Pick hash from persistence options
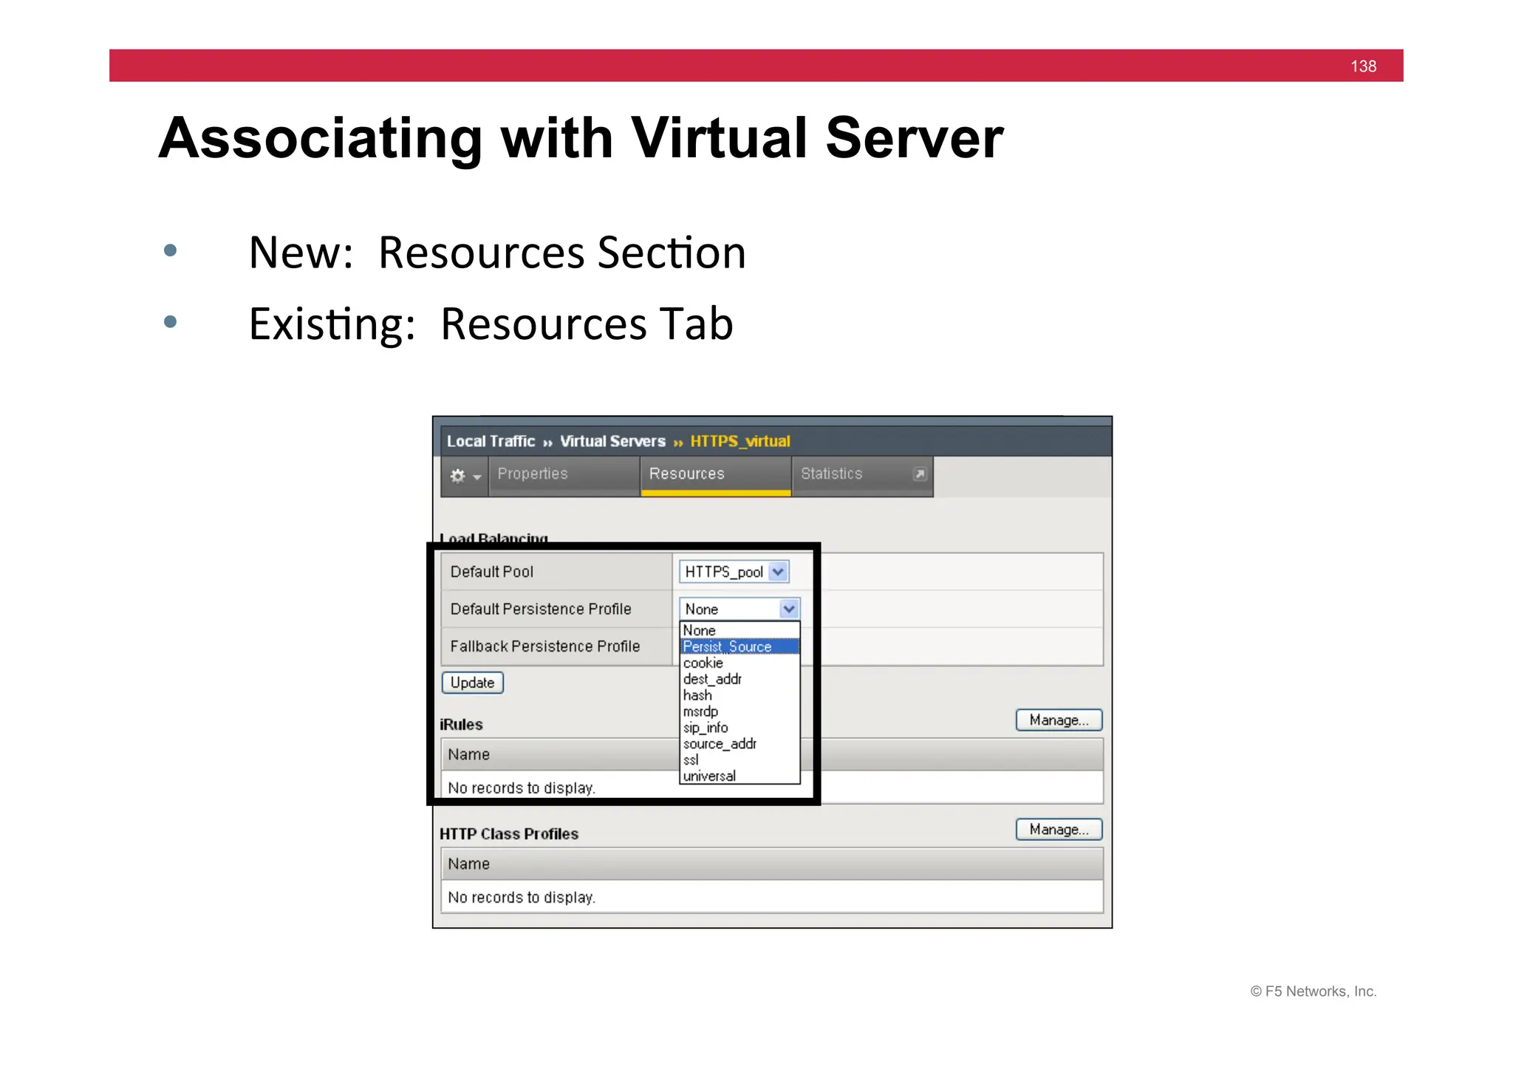Image resolution: width=1513 pixels, height=1069 pixels. [740, 695]
